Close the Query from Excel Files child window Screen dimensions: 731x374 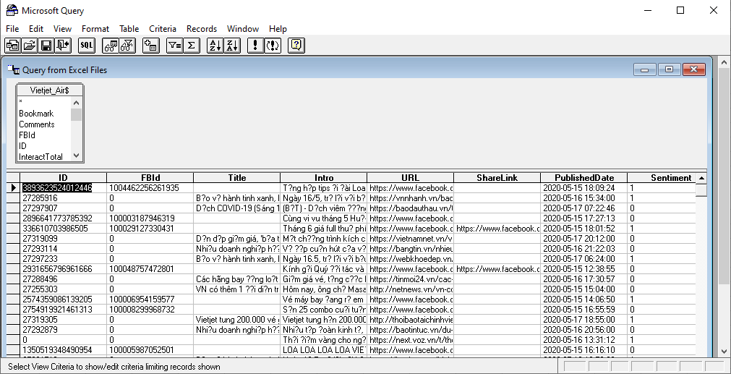[693, 69]
